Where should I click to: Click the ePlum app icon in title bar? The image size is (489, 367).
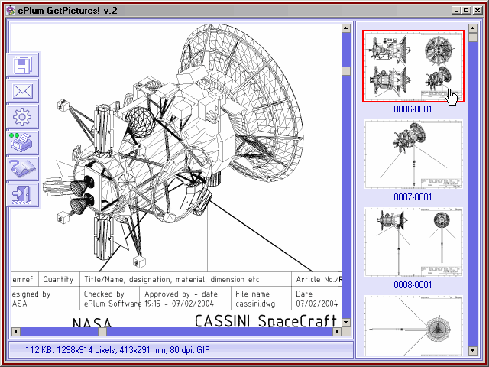pos(11,10)
